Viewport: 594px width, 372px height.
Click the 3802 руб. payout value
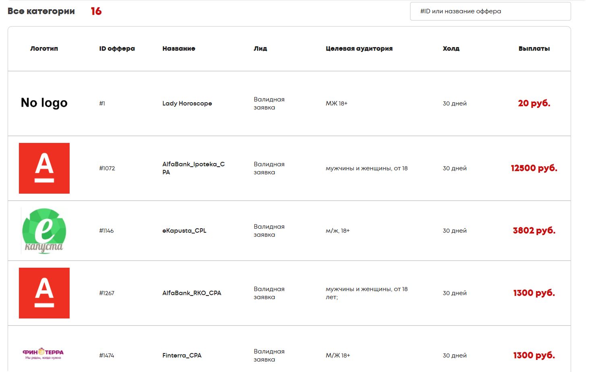534,231
